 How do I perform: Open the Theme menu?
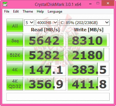click(28, 11)
